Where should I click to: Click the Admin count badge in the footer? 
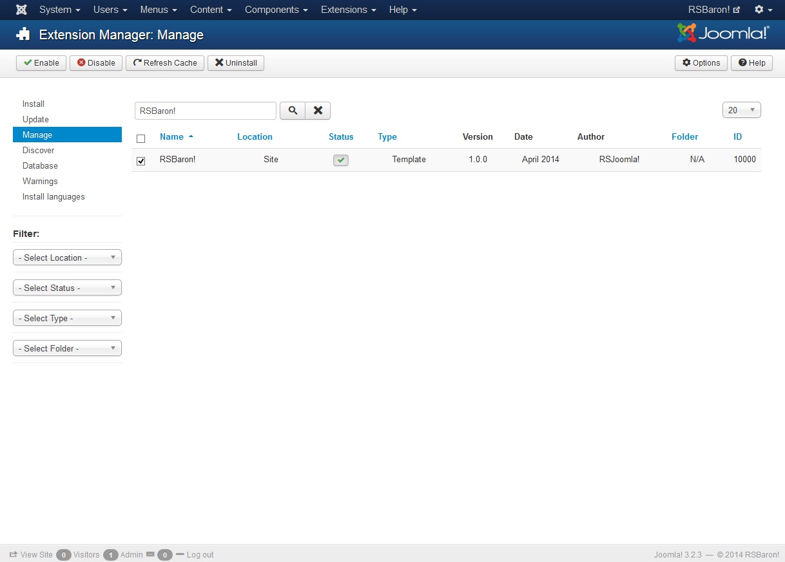tap(110, 554)
